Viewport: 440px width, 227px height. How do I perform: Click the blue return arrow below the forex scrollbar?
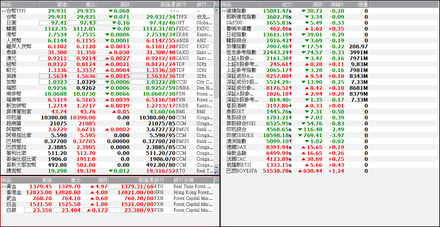point(217,172)
